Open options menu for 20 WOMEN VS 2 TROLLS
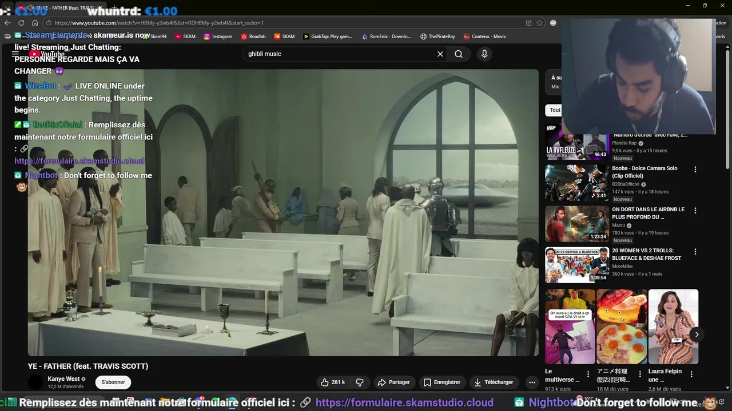 point(695,252)
